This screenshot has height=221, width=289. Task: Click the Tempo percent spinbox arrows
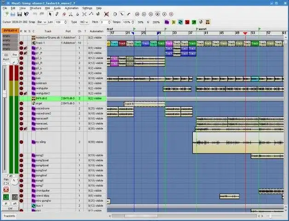[x=133, y=22]
